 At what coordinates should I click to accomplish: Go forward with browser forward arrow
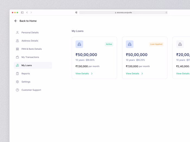click(31, 12)
